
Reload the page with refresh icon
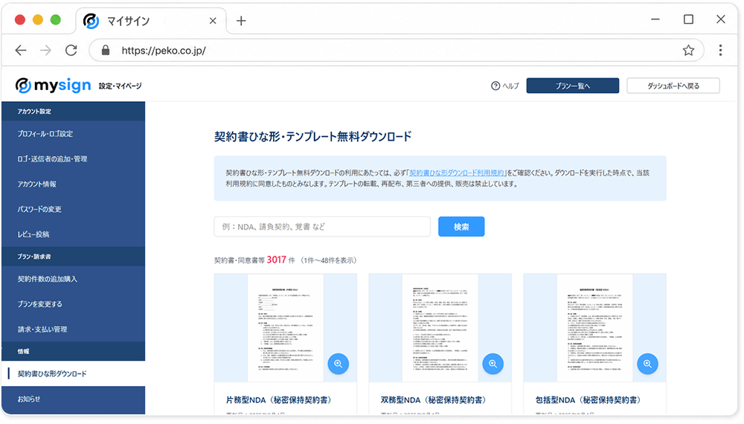click(71, 51)
